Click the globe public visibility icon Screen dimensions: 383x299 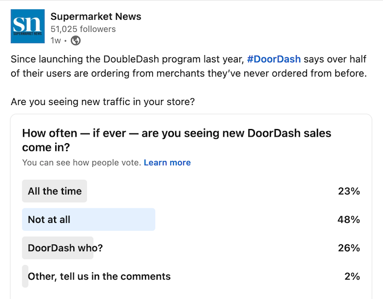[x=76, y=40]
